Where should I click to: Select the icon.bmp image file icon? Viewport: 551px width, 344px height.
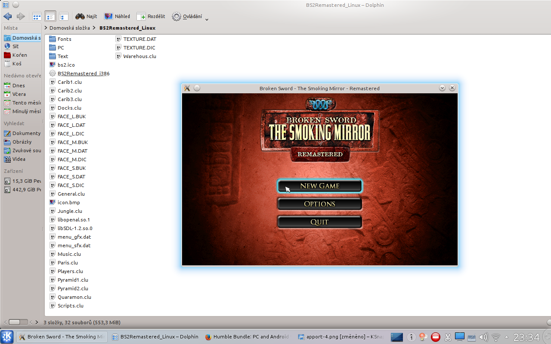pyautogui.click(x=53, y=203)
